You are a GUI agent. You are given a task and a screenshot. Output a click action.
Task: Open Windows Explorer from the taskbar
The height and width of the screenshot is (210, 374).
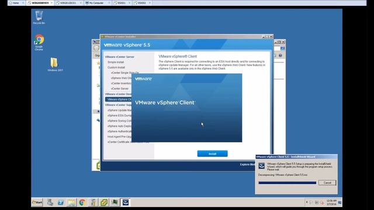point(71,202)
